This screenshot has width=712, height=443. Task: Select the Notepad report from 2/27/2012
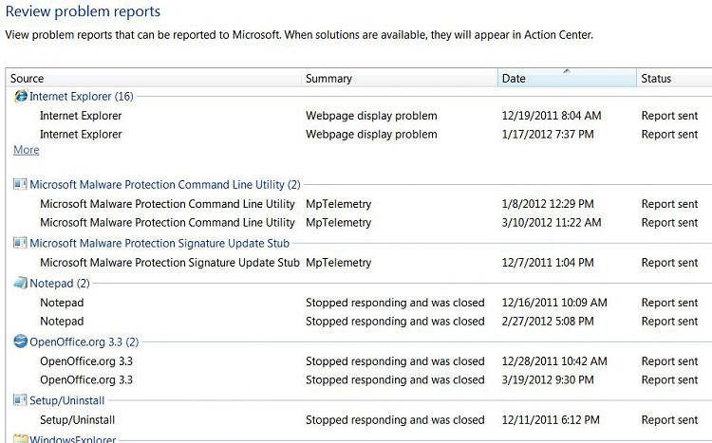pos(359,321)
